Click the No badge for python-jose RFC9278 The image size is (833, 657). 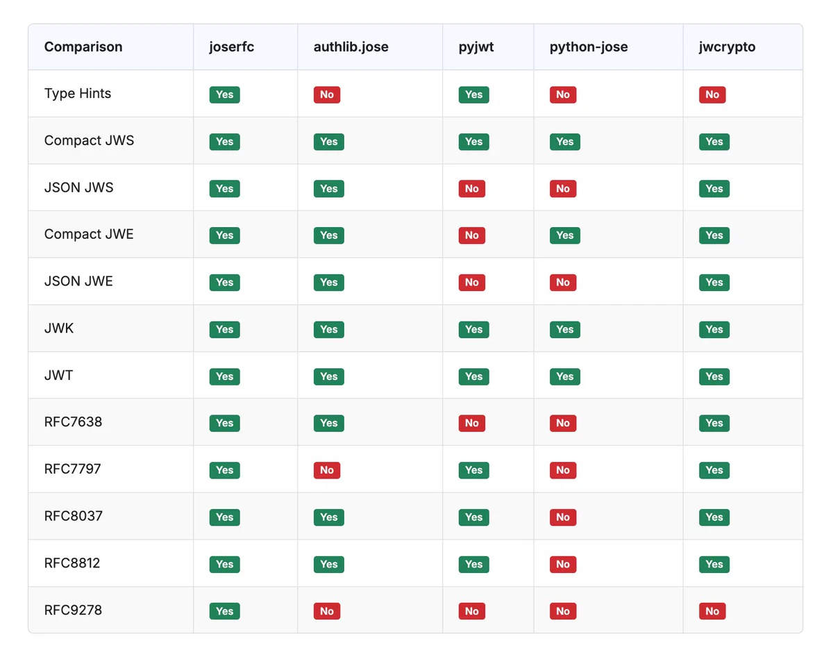tap(563, 611)
